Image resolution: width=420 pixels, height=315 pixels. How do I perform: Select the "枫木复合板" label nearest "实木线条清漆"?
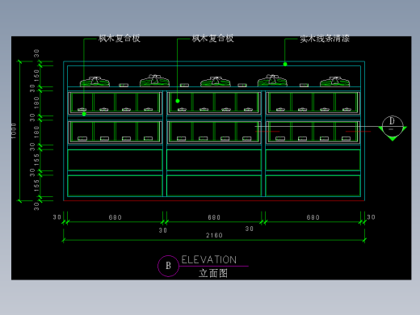pos(212,38)
